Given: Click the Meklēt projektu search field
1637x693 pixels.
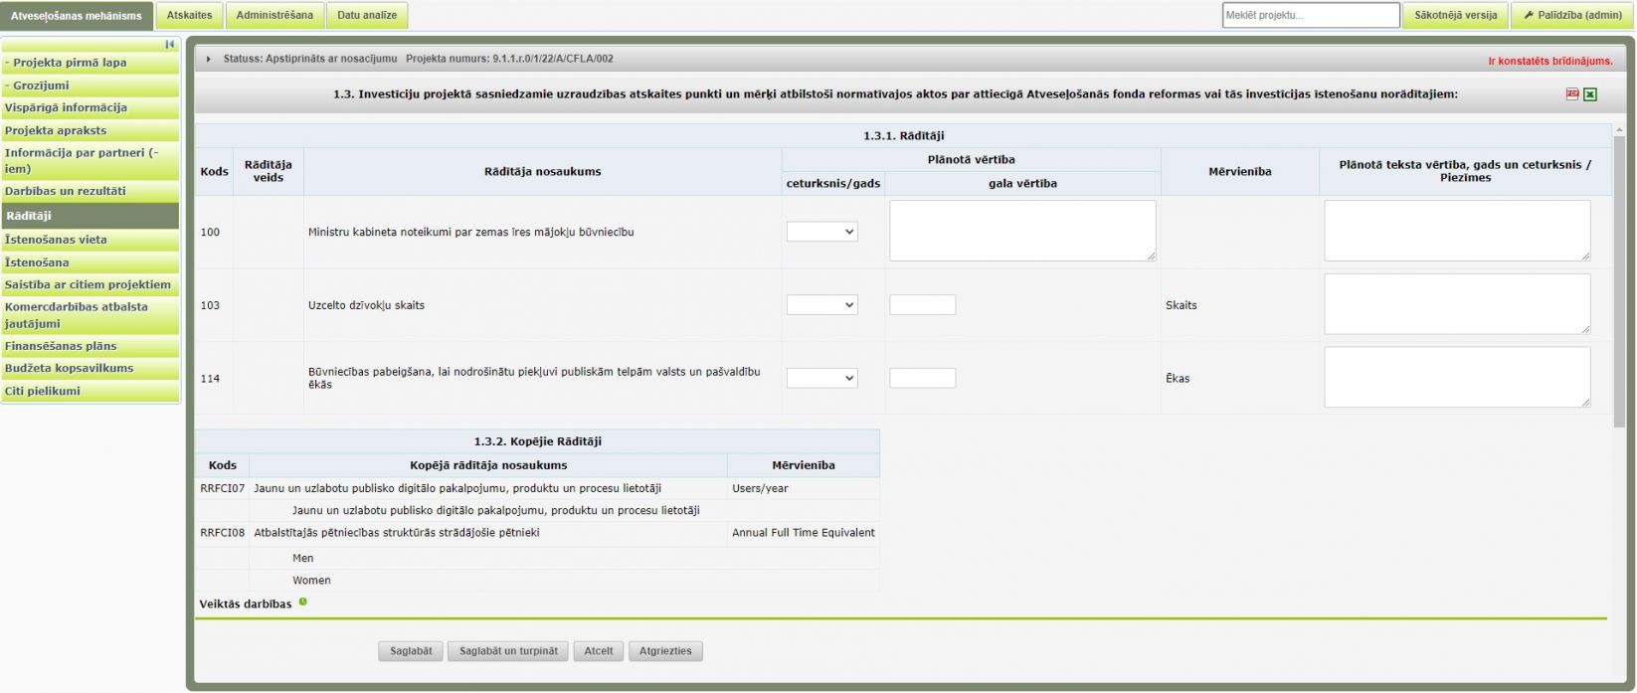Looking at the screenshot, I should [1310, 15].
